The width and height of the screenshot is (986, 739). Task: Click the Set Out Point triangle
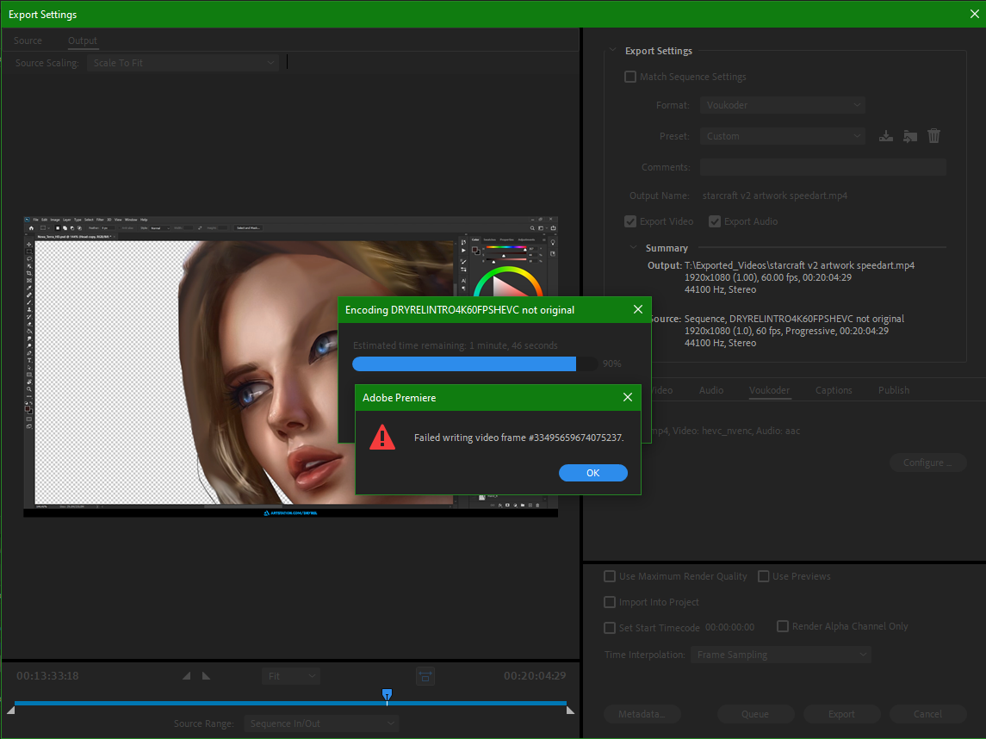point(206,676)
